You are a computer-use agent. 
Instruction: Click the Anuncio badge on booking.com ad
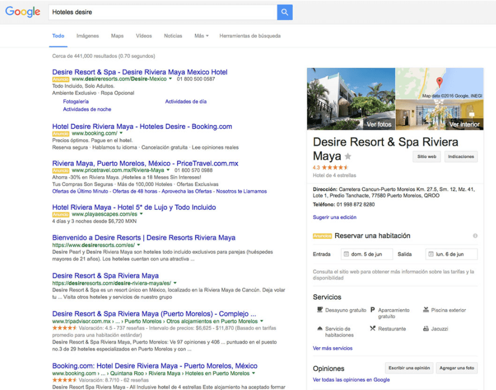pyautogui.click(x=61, y=133)
